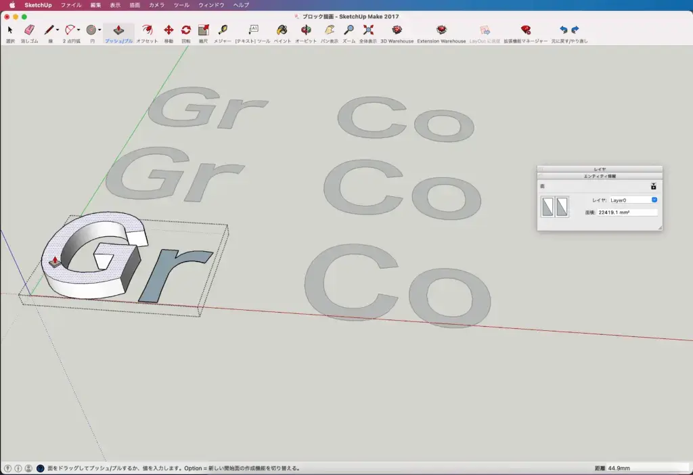Click the back face material swatch
Image resolution: width=693 pixels, height=475 pixels.
(x=562, y=207)
